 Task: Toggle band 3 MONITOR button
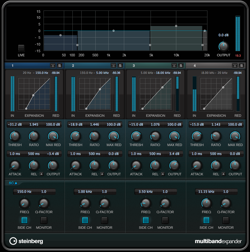pyautogui.click(x=165, y=220)
